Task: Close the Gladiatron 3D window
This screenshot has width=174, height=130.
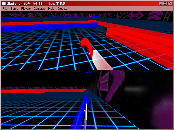Action: (x=170, y=4)
